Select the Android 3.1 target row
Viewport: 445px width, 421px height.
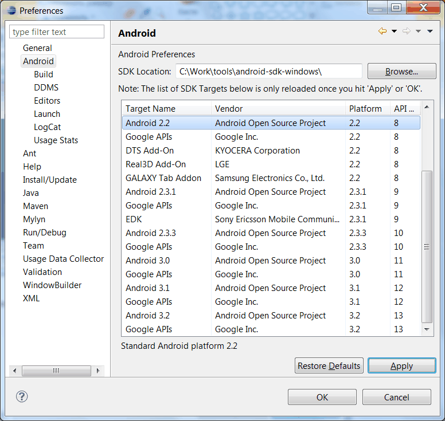coord(271,288)
